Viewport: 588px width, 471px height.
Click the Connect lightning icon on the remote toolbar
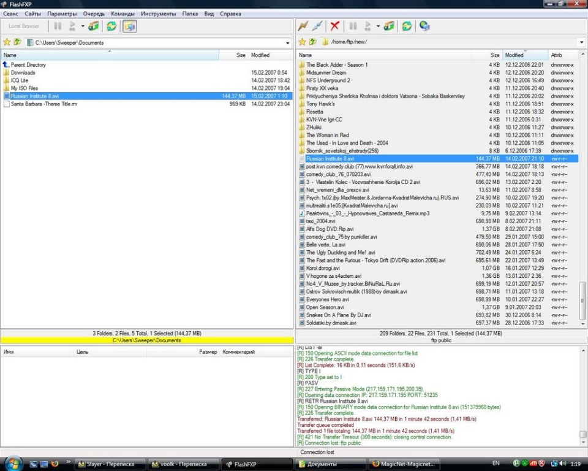303,26
